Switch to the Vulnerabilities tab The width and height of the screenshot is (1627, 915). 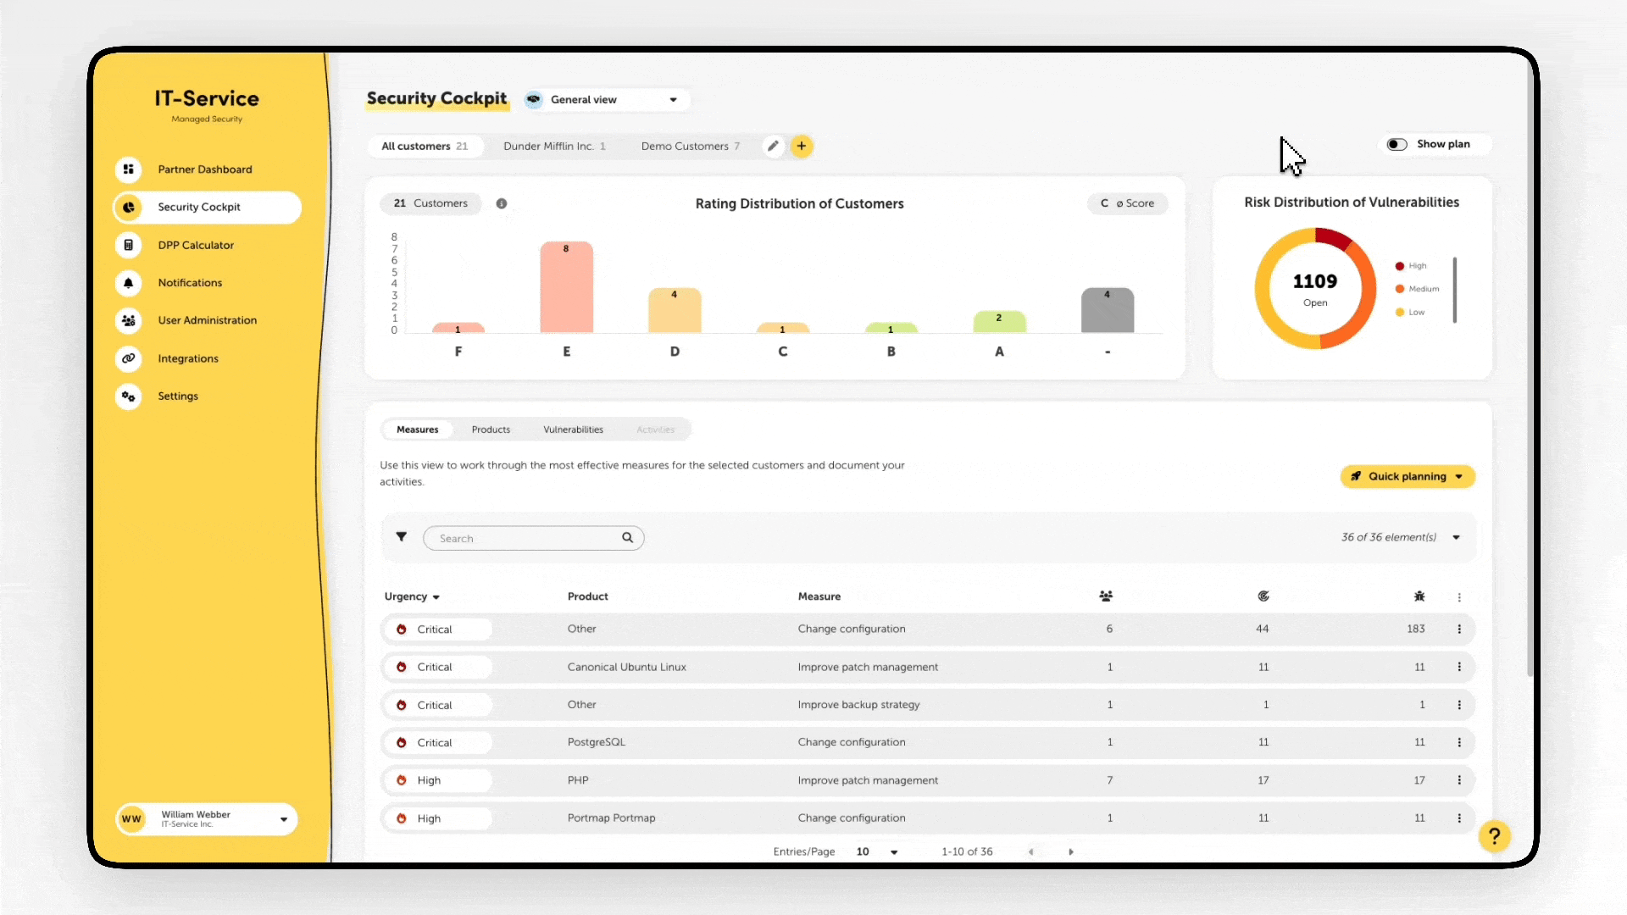(x=573, y=430)
